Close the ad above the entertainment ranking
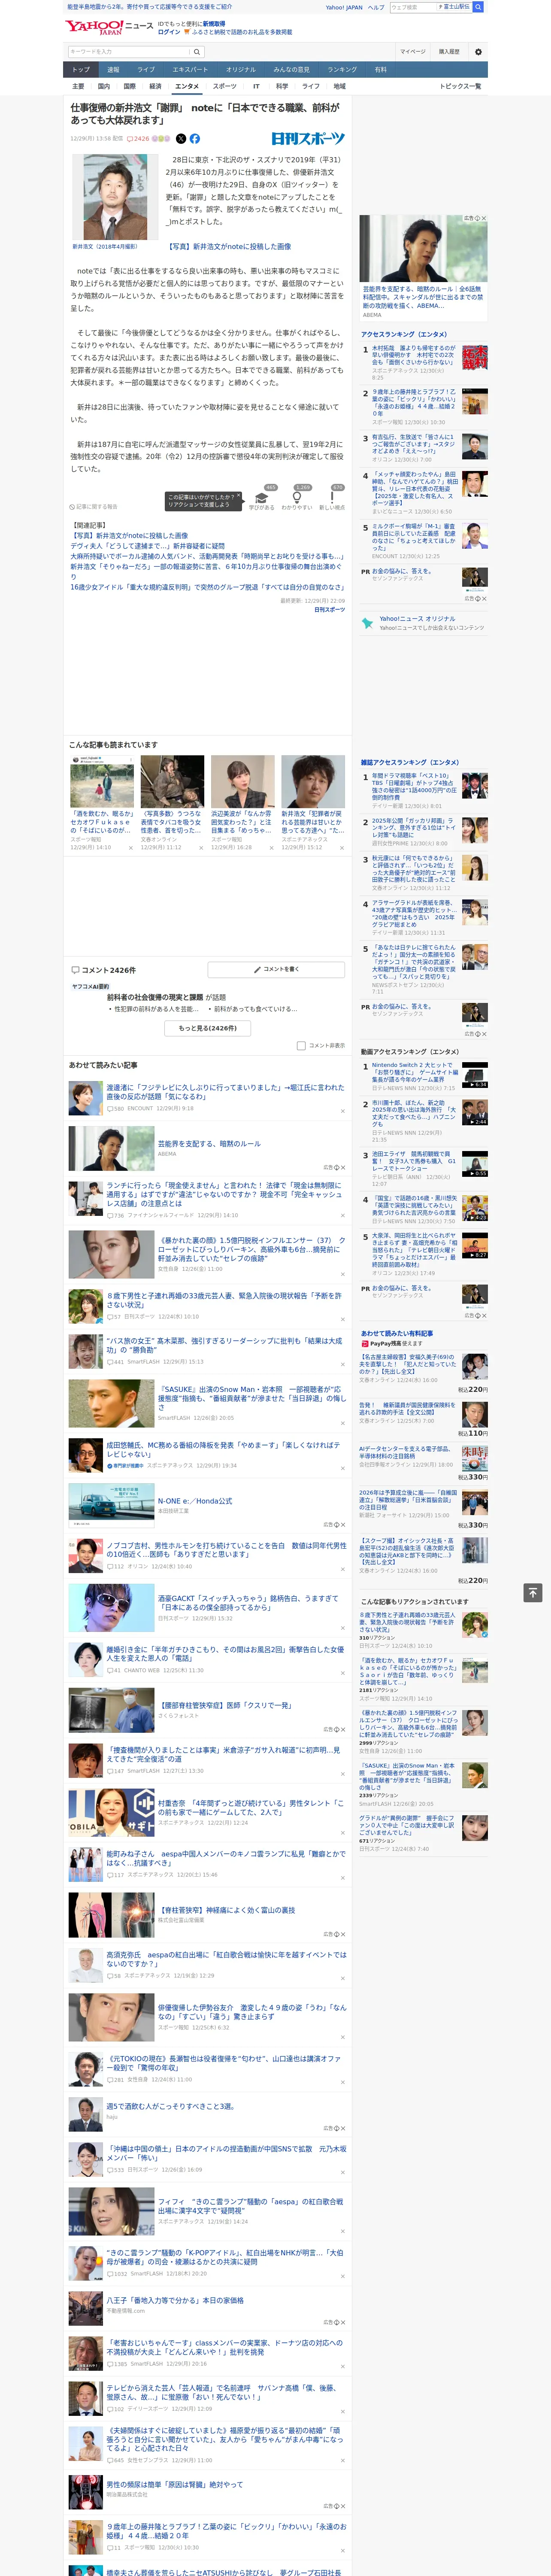This screenshot has width=551, height=2576. 484,218
